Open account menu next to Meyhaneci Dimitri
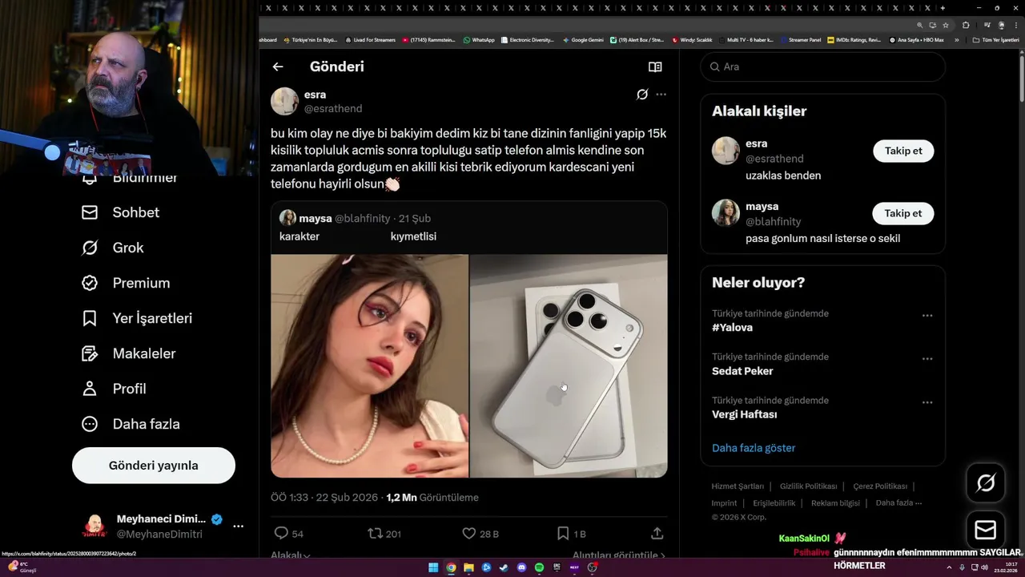The image size is (1025, 577). [238, 527]
